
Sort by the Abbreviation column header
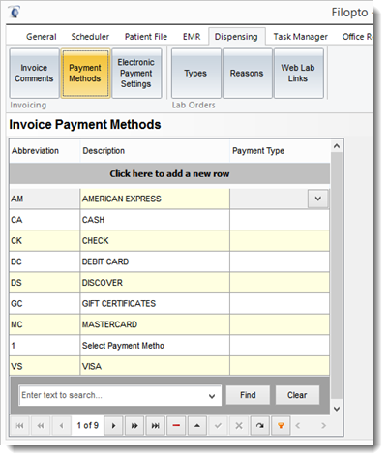(45, 151)
